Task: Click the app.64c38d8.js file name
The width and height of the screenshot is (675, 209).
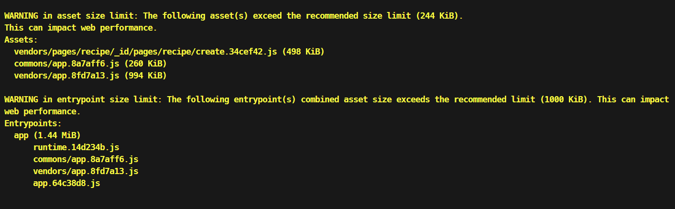Action: [x=66, y=183]
